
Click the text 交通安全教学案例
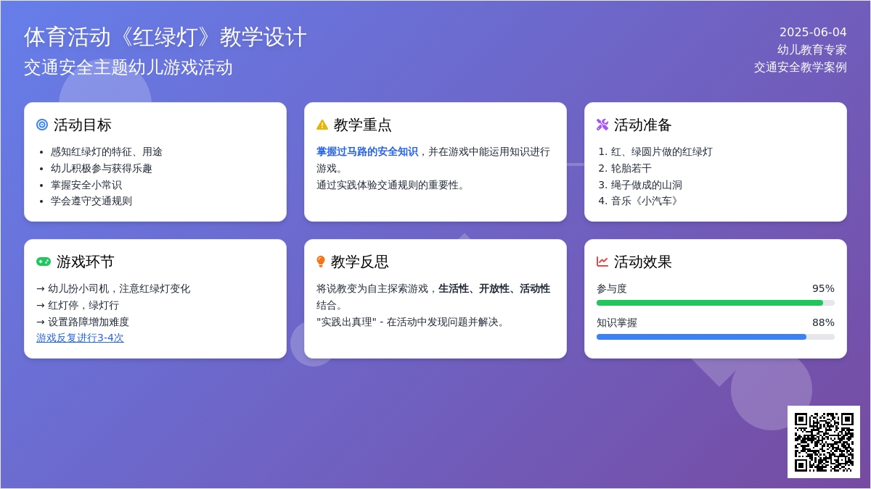[801, 67]
